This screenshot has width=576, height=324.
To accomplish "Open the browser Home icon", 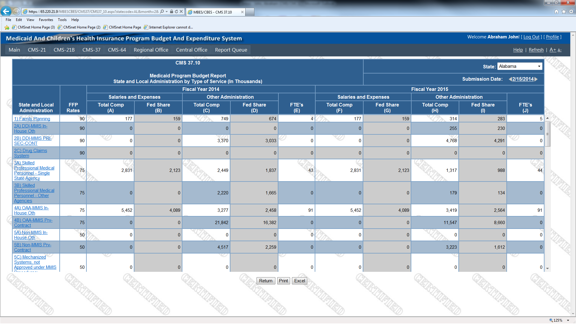I will click(556, 12).
